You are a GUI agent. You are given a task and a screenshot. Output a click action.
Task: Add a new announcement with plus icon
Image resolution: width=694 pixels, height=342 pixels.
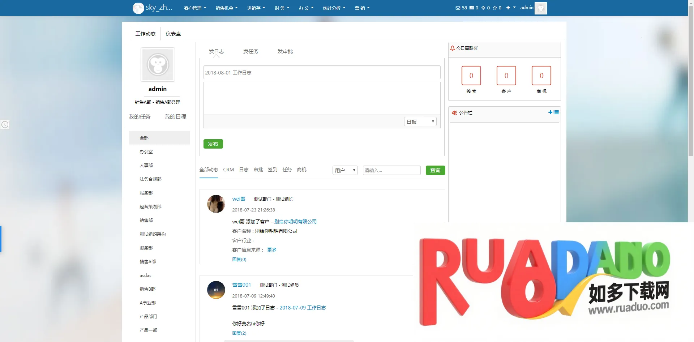click(x=550, y=112)
